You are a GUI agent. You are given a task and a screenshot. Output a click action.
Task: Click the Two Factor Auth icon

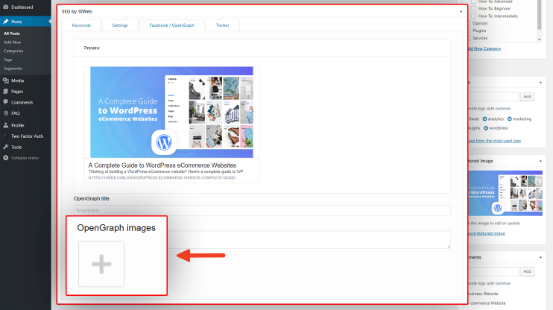click(x=6, y=136)
